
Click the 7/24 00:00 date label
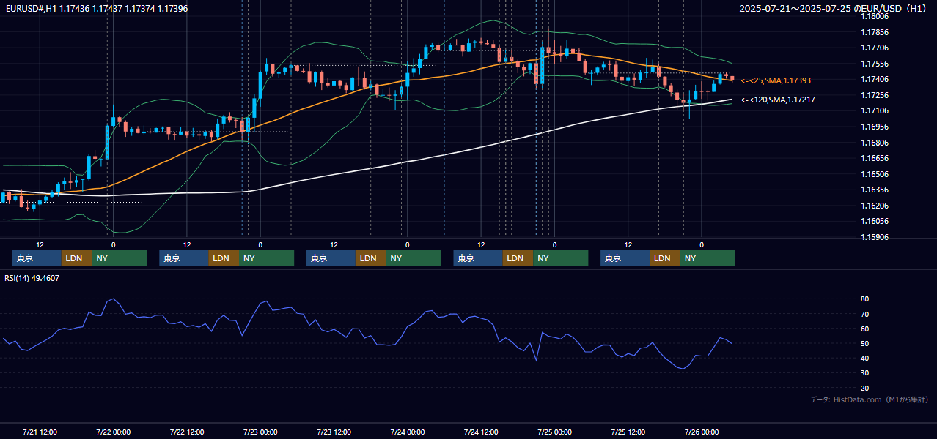[407, 432]
